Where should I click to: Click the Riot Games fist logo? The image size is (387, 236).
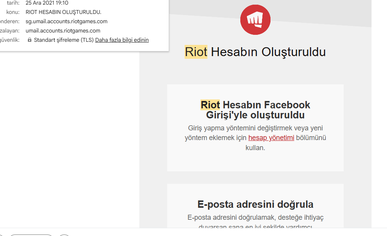click(255, 20)
